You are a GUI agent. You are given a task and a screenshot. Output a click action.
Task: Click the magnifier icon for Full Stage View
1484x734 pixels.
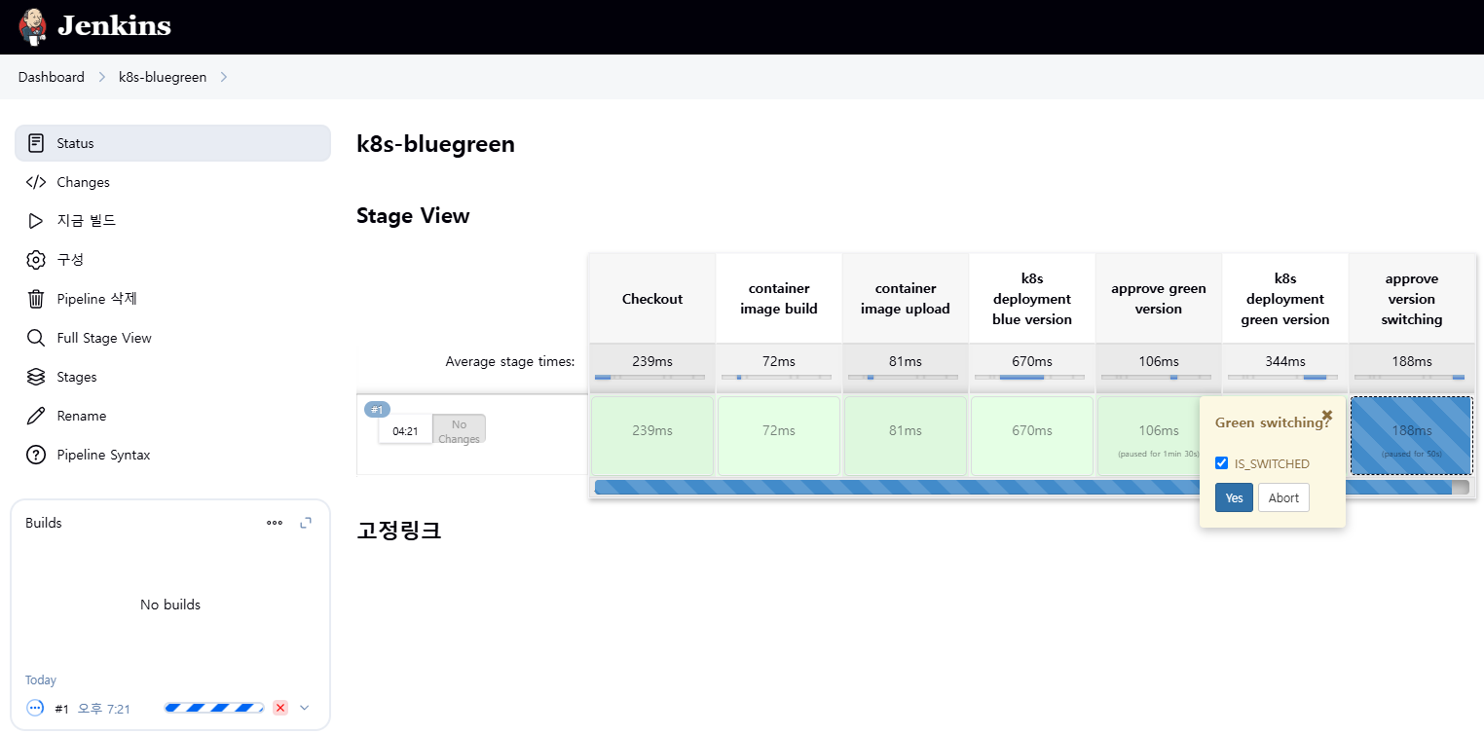36,338
